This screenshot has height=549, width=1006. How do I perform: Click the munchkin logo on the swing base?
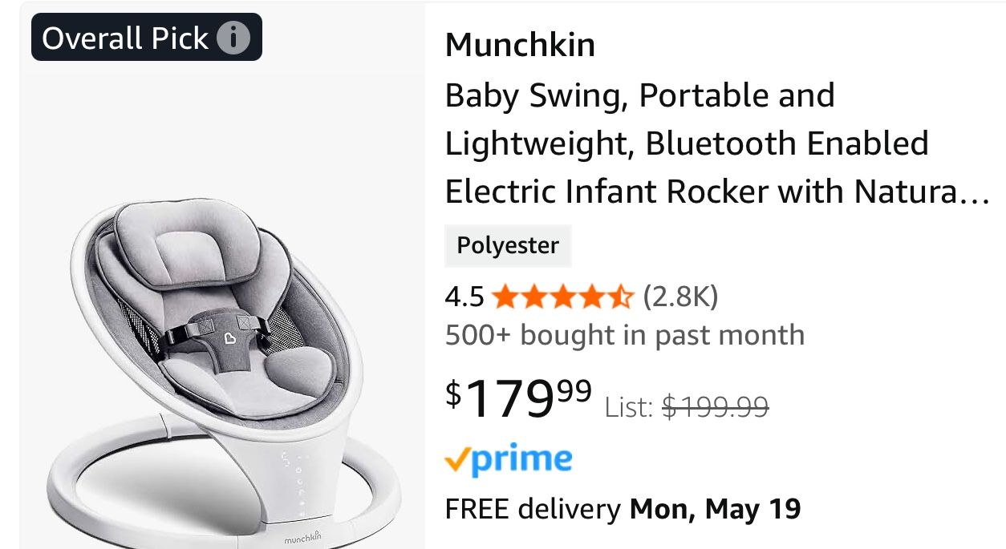point(302,538)
